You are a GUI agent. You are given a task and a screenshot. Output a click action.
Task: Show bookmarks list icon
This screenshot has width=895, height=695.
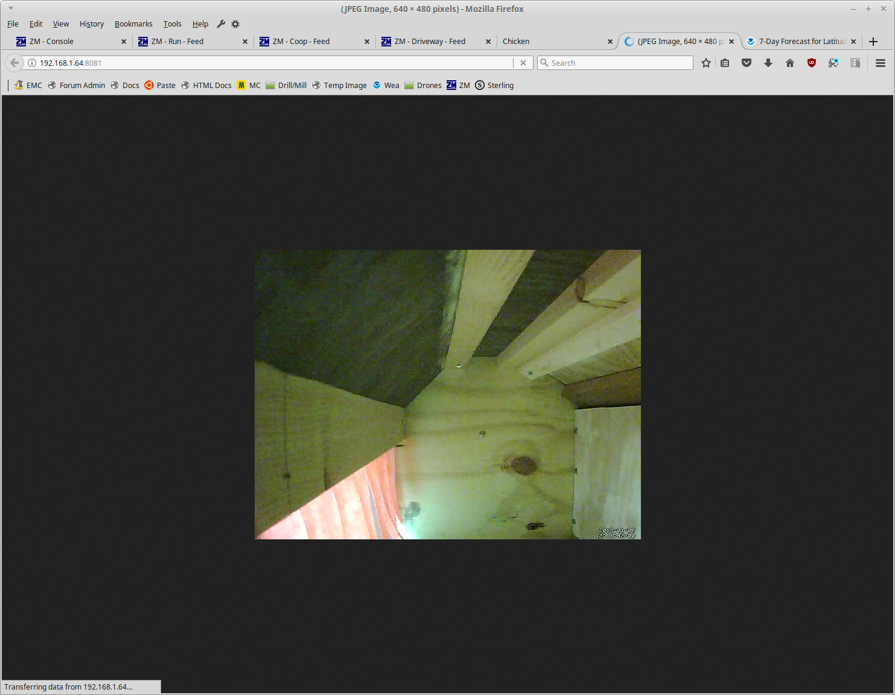click(x=725, y=63)
